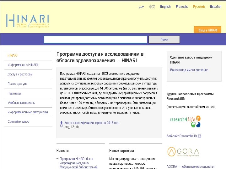Viewport: 226px width, 169px height.
Task: Click the png, 121kb file info text
Action: 72,127
